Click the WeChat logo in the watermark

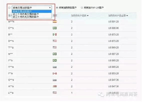pos(101,94)
